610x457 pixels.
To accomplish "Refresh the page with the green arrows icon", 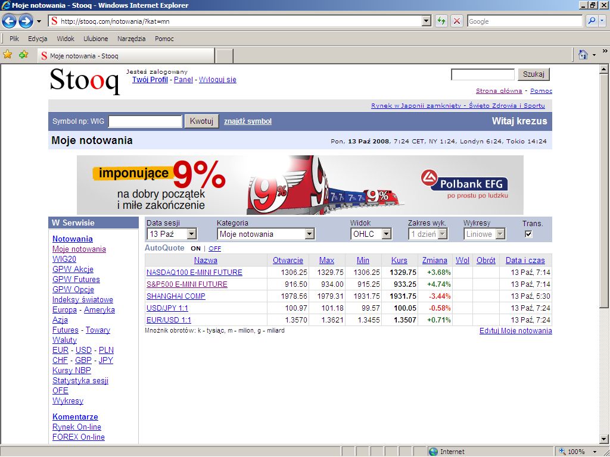I will coord(441,21).
